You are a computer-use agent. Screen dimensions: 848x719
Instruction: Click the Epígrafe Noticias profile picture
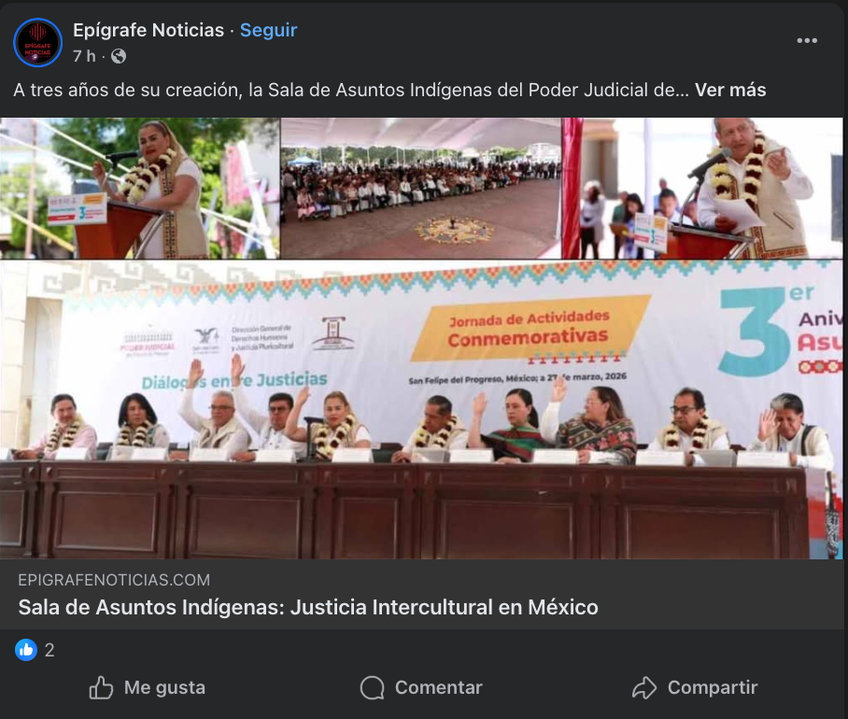(38, 43)
